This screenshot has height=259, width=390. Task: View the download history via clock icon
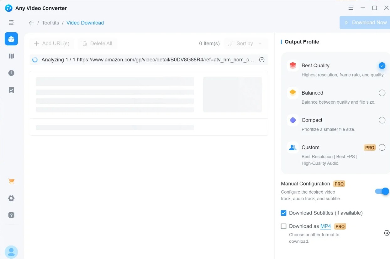click(11, 73)
